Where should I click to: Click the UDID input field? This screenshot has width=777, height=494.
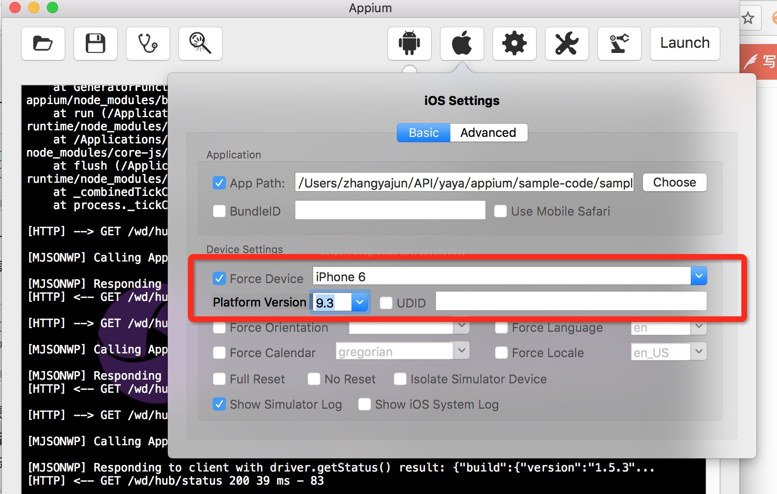[x=571, y=301]
